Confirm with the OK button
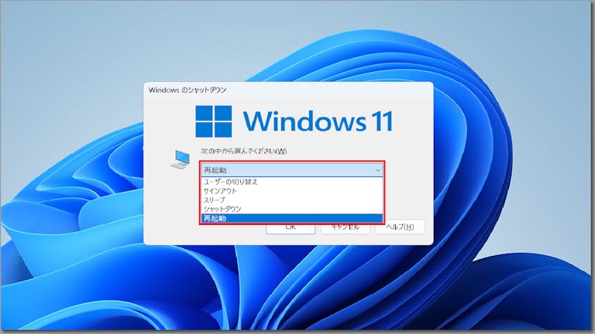 pyautogui.click(x=291, y=227)
